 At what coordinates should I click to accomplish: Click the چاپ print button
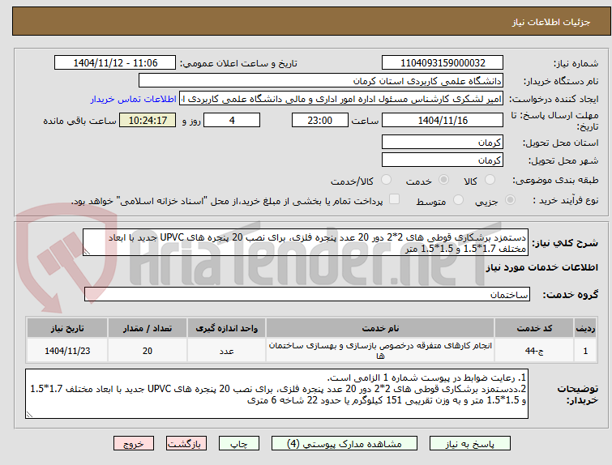(x=239, y=444)
